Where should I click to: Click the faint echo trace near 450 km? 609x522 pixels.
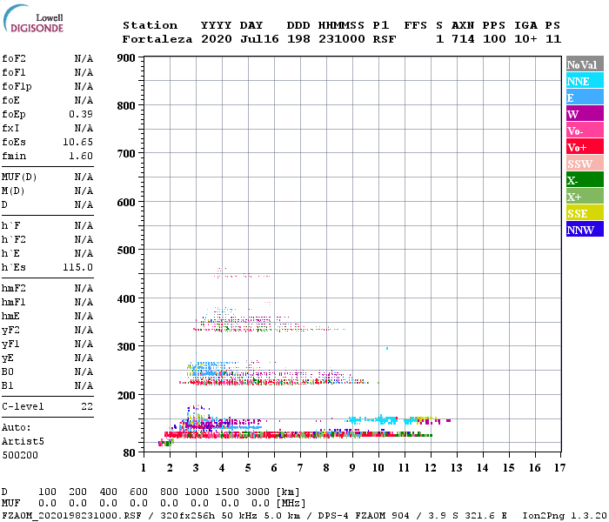click(242, 274)
